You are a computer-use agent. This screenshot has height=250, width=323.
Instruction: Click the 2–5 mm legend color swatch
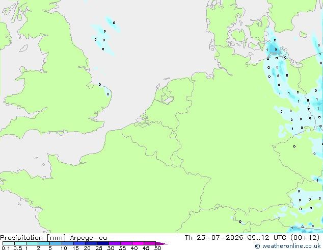44,243
